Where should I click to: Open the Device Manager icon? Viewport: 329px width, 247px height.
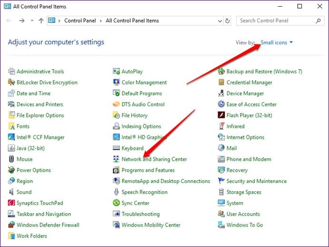221,93
